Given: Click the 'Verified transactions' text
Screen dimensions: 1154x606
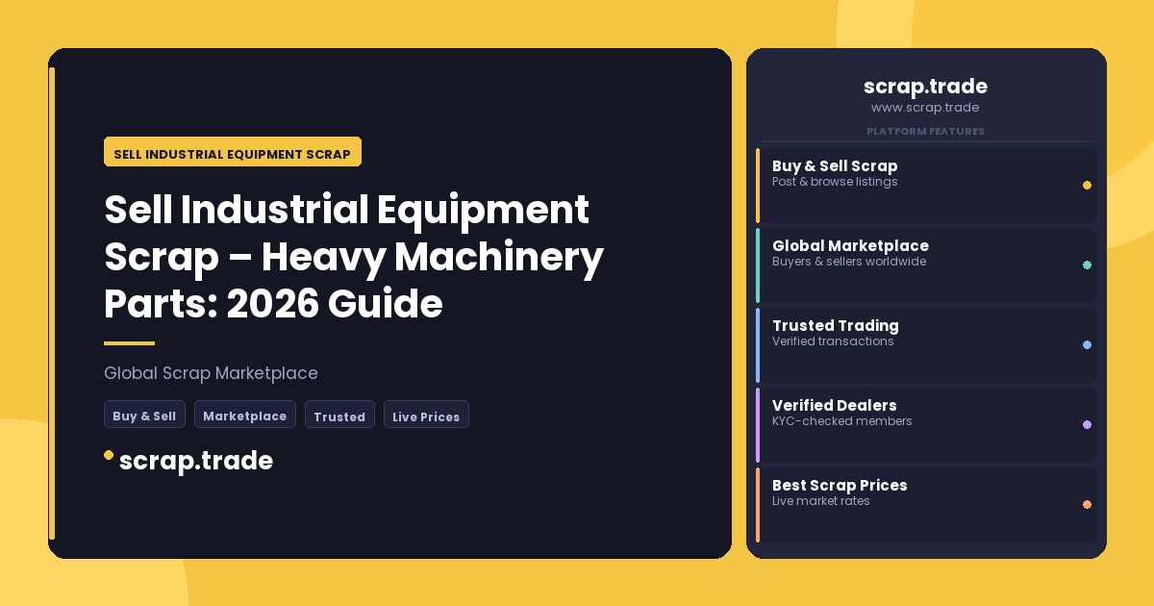Looking at the screenshot, I should [x=833, y=341].
